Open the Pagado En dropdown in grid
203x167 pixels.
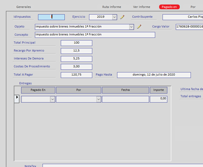coord(52,99)
